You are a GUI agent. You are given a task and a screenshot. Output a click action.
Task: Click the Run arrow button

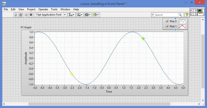[x=16, y=15]
